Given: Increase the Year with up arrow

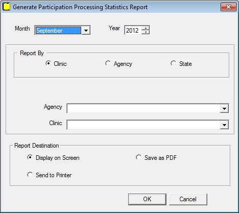Looking at the screenshot, I should [x=146, y=28].
